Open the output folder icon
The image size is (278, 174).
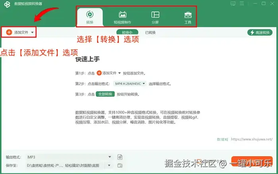click(120, 166)
